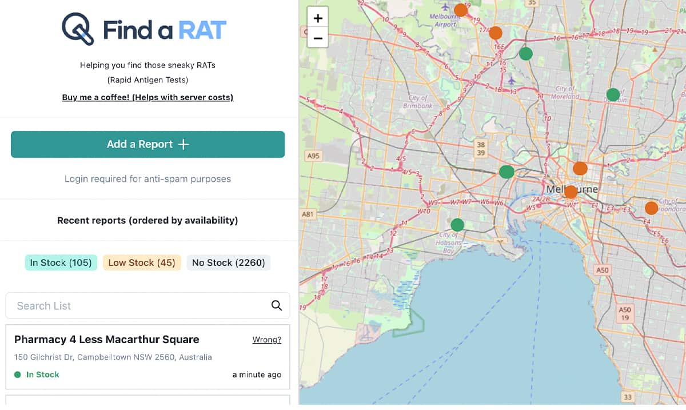Viewport: 686px width, 410px height.
Task: Zoom out on the map
Action: (318, 39)
